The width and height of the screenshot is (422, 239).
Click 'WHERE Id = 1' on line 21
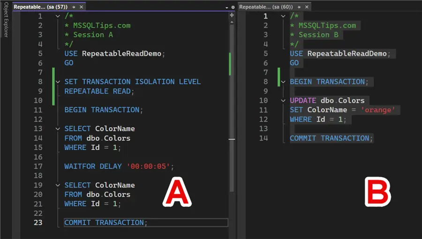(90, 204)
